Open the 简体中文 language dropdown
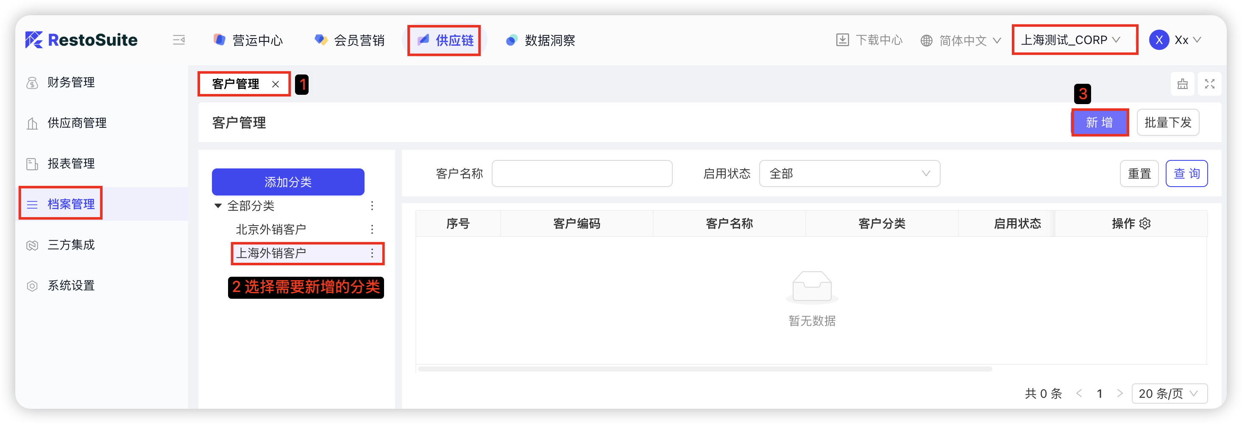The width and height of the screenshot is (1242, 424). (961, 41)
